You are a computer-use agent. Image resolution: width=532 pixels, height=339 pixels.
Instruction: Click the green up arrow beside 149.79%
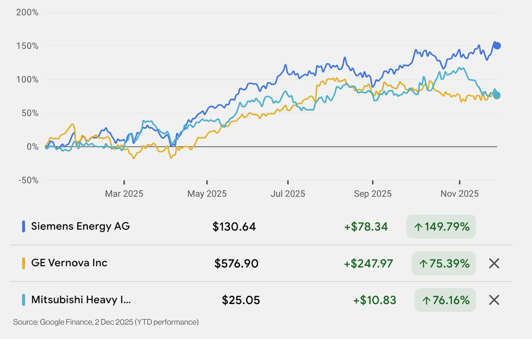tap(419, 227)
